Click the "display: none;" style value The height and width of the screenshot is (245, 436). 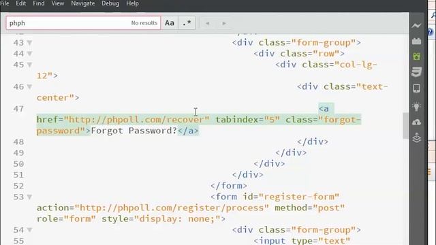(x=177, y=219)
